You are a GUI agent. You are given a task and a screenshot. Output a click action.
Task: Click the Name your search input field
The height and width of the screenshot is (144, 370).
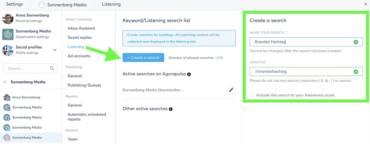point(306,42)
